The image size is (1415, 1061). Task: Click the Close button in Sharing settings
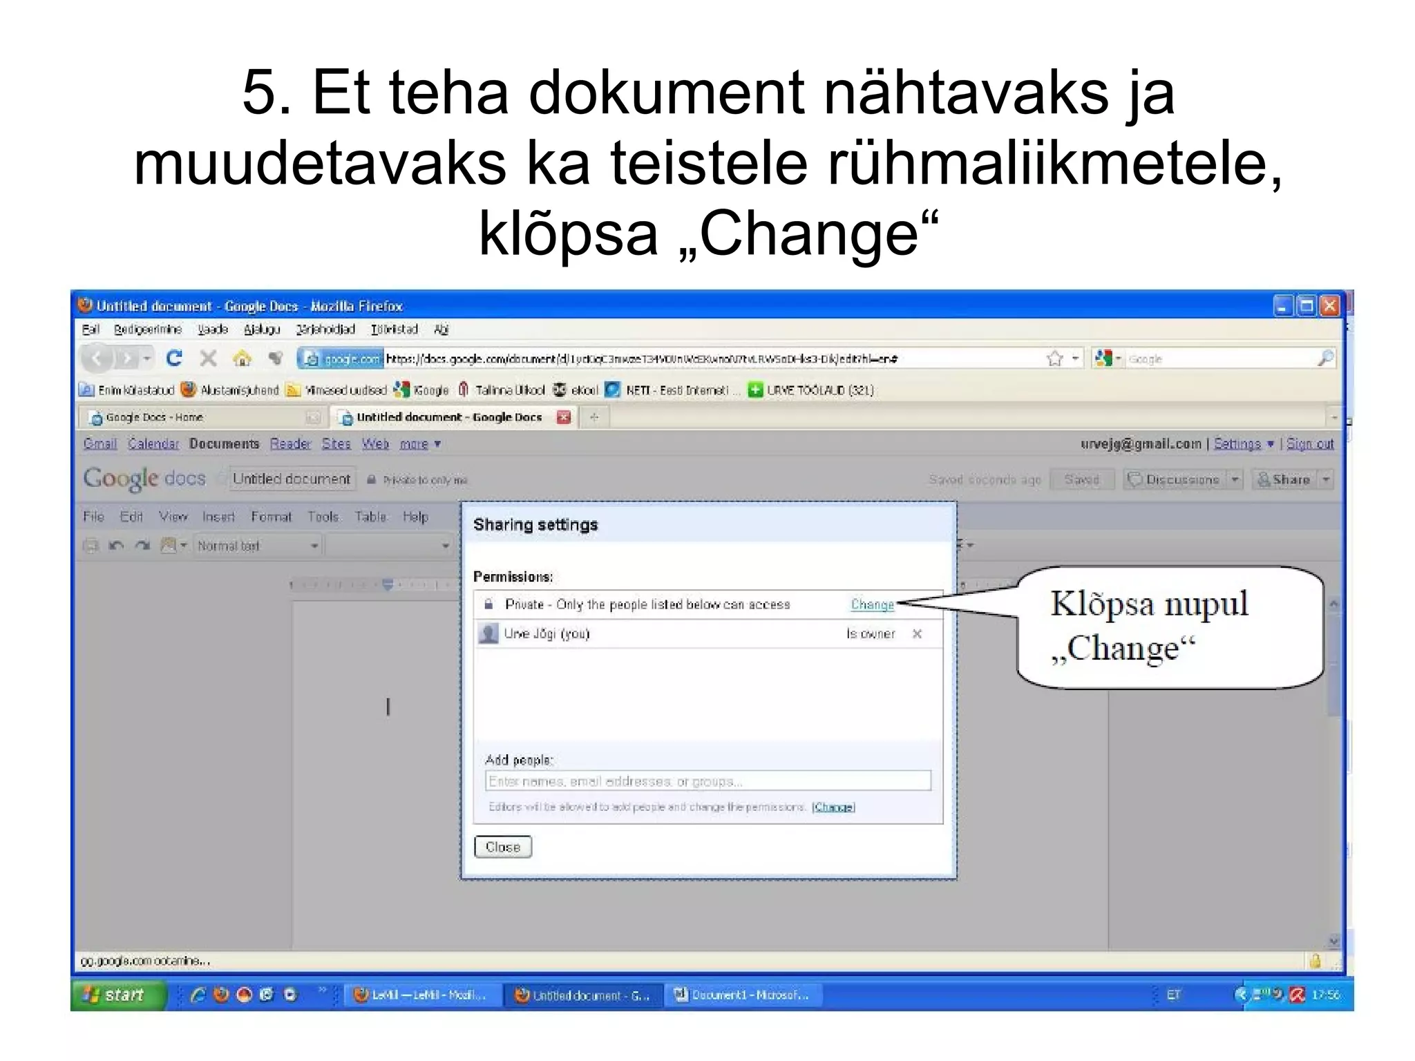tap(503, 847)
